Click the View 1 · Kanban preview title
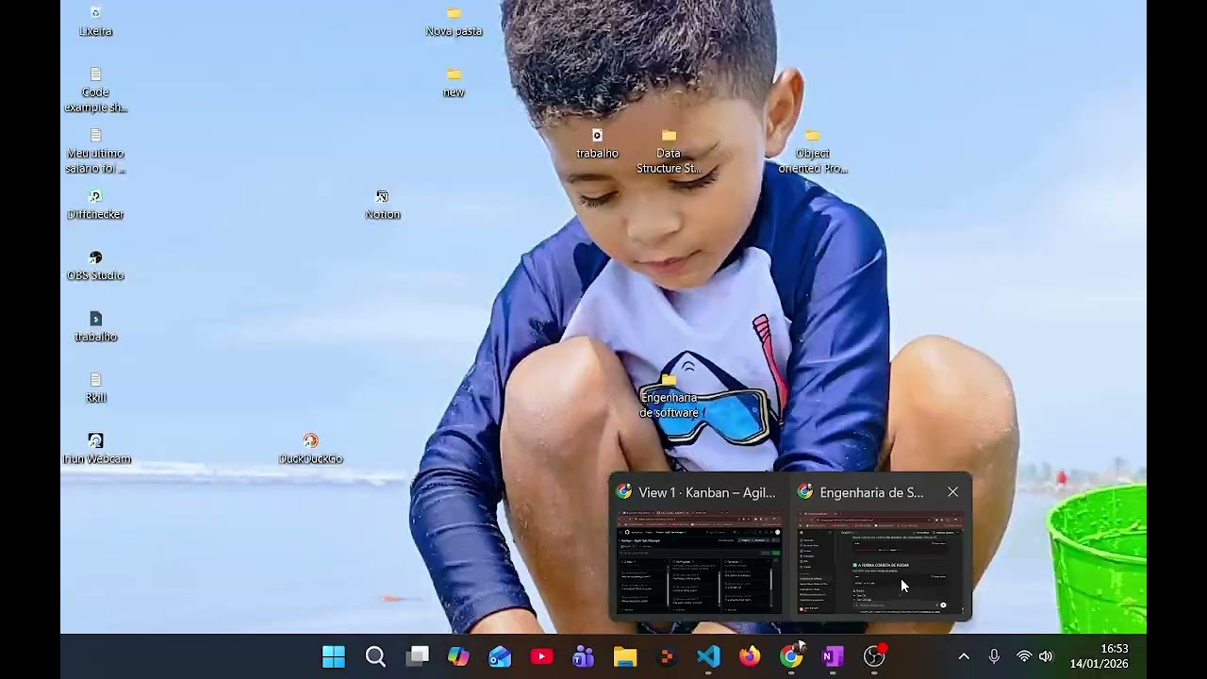1207x679 pixels. 706,492
